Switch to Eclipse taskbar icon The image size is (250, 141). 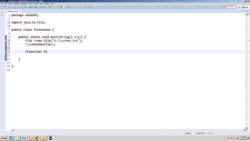coord(50,138)
